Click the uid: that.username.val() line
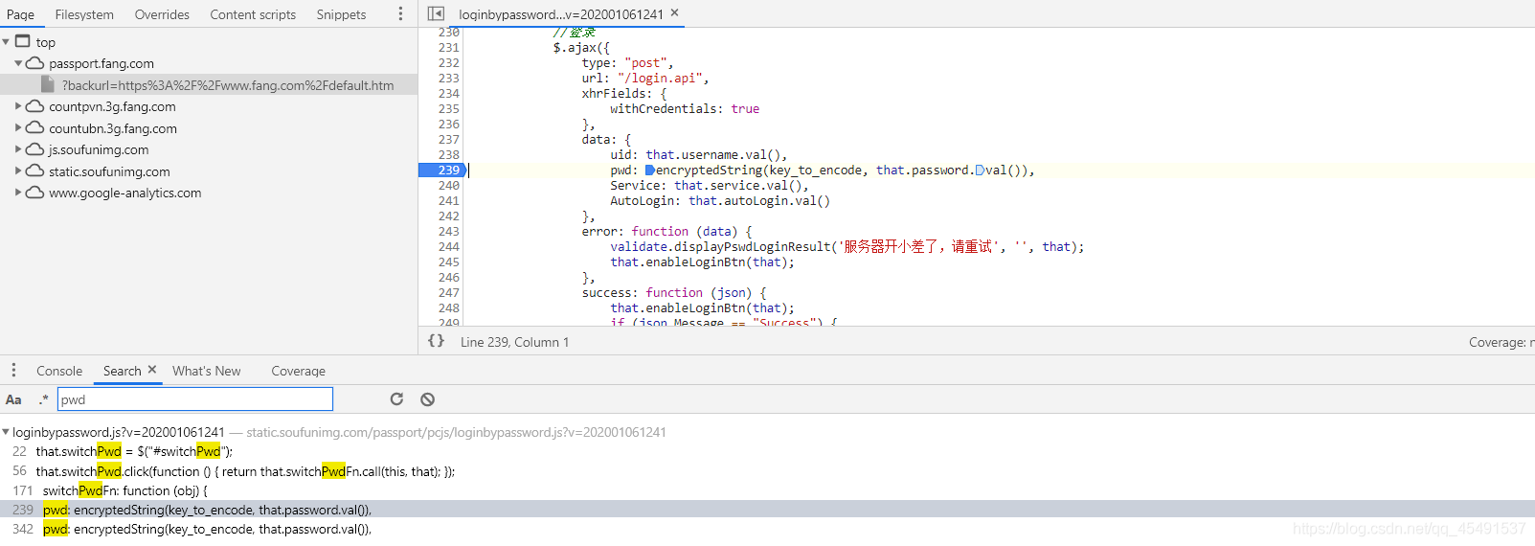 (x=698, y=154)
